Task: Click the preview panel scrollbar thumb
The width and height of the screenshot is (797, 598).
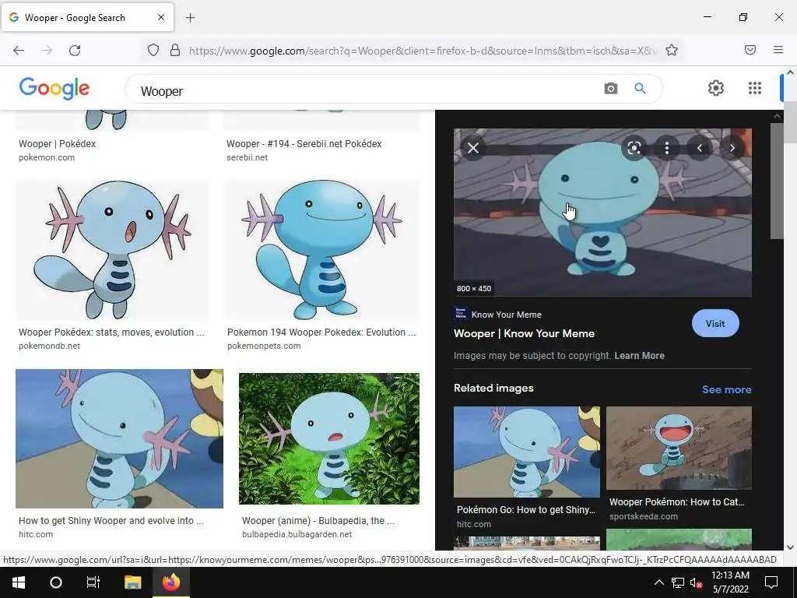Action: tap(778, 181)
